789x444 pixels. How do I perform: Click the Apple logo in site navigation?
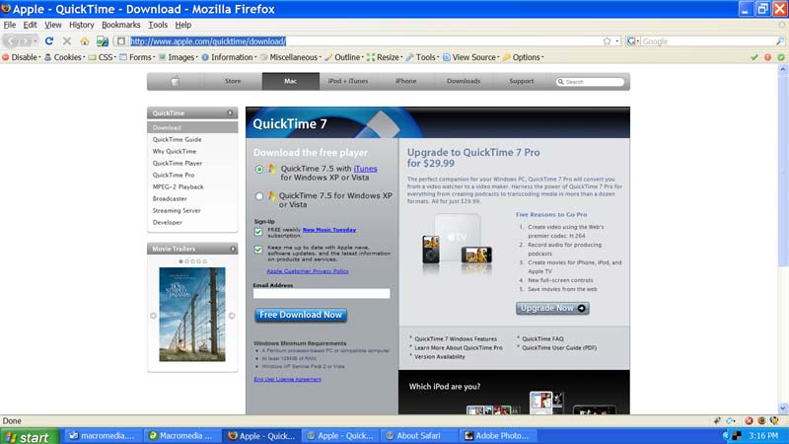(x=176, y=81)
